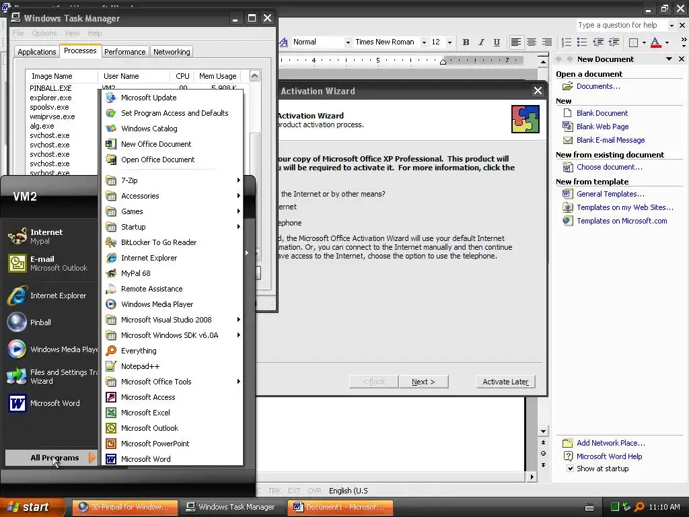Screen dimensions: 689x517
Task: Click Windows Start button
Action: pyautogui.click(x=32, y=508)
